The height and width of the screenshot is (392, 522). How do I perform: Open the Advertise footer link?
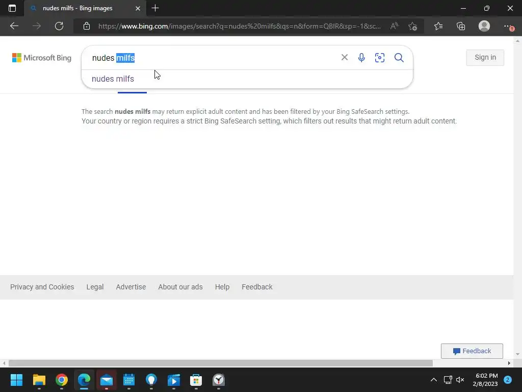click(131, 287)
